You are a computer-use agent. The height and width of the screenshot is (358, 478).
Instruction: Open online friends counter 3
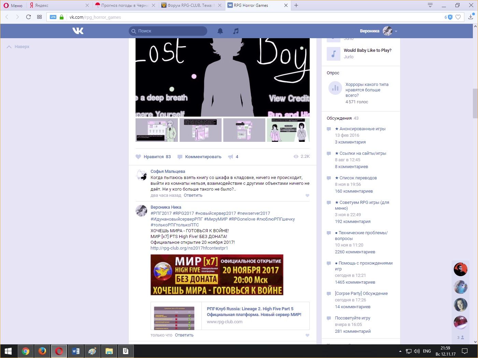[460, 338]
